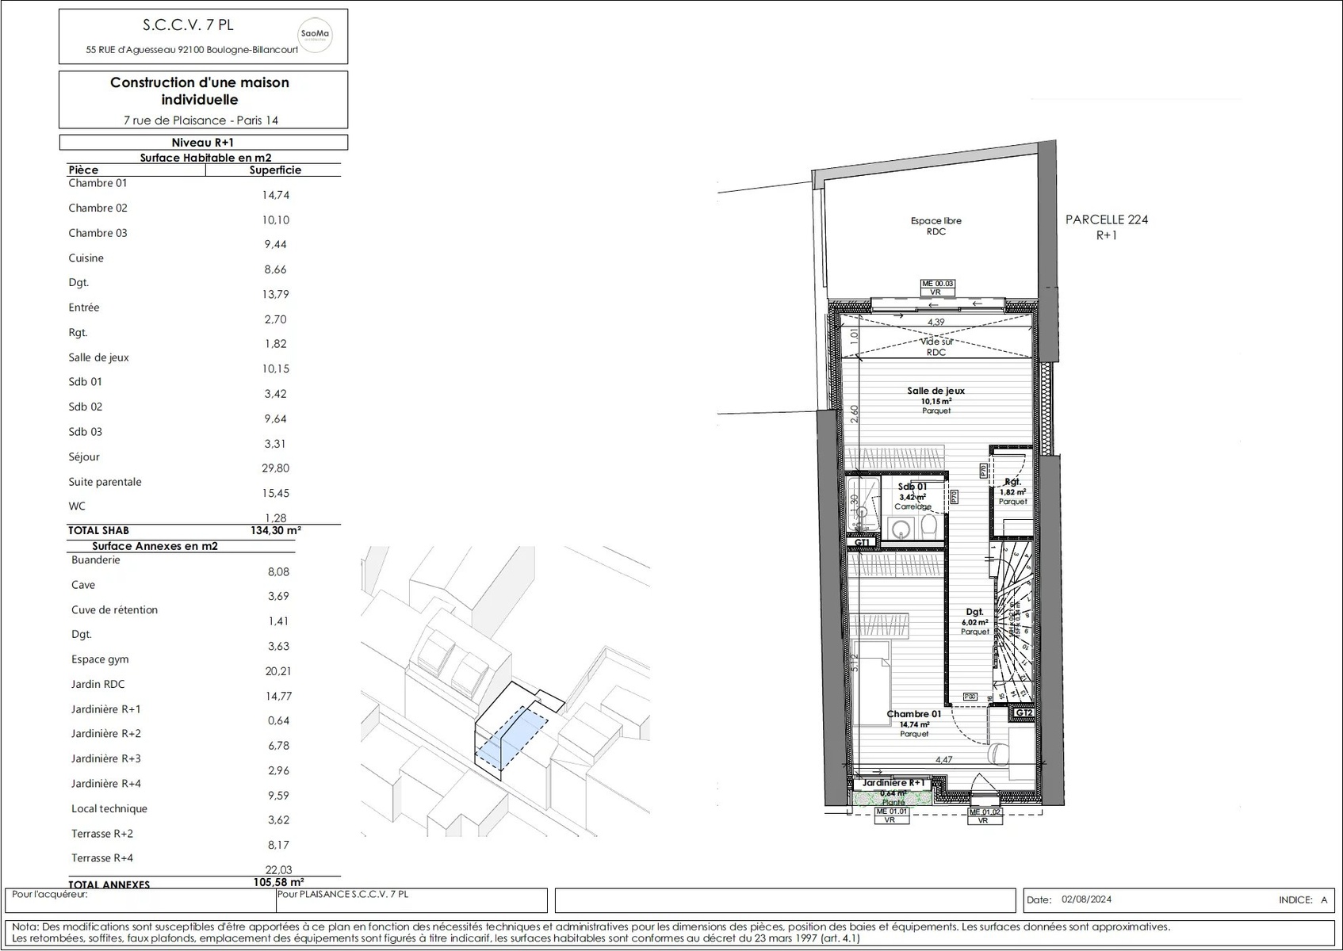The image size is (1343, 951).
Task: Click the Niveau R+1 header
Action: point(203,143)
